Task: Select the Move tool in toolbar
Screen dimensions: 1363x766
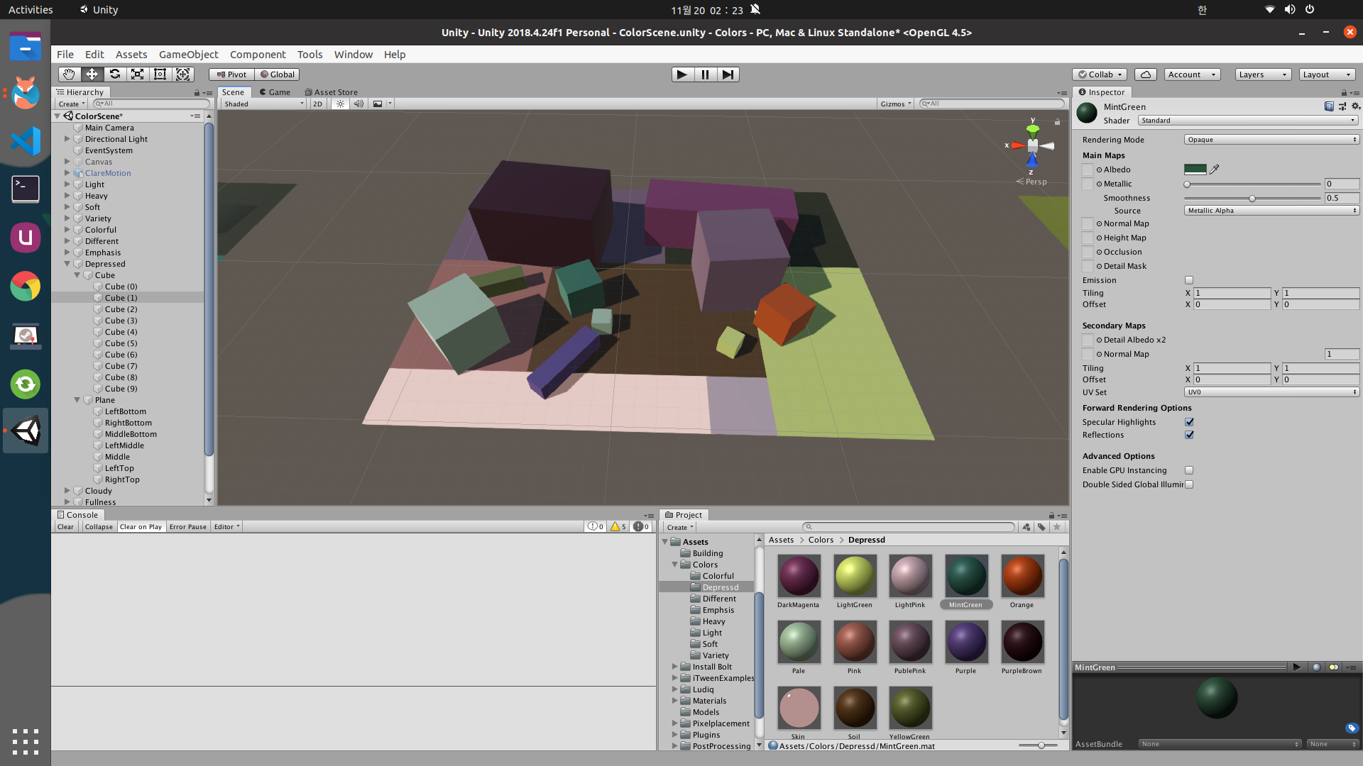Action: point(92,74)
